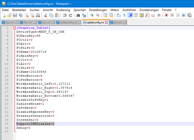Click the PressureSensitive=0 line
The height and width of the screenshot is (140, 194).
35,116
